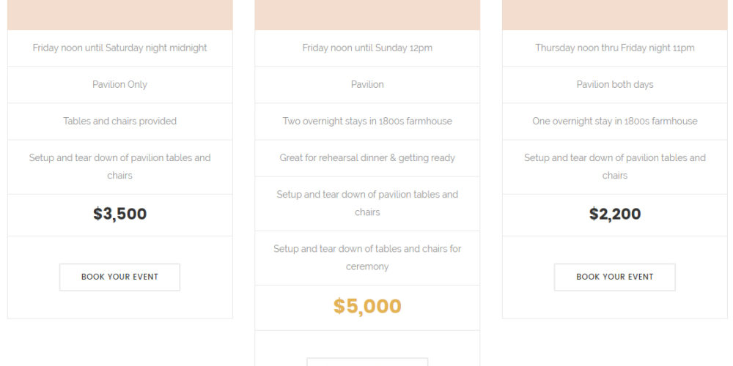Click Book Your Event under $3,500 package

click(119, 277)
